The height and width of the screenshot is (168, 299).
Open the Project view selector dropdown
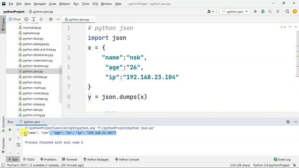tap(14, 19)
